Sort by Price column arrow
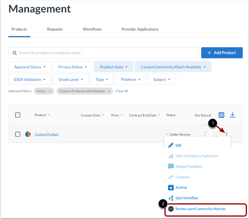Viewport: 249px width, 219px height. pos(122,115)
